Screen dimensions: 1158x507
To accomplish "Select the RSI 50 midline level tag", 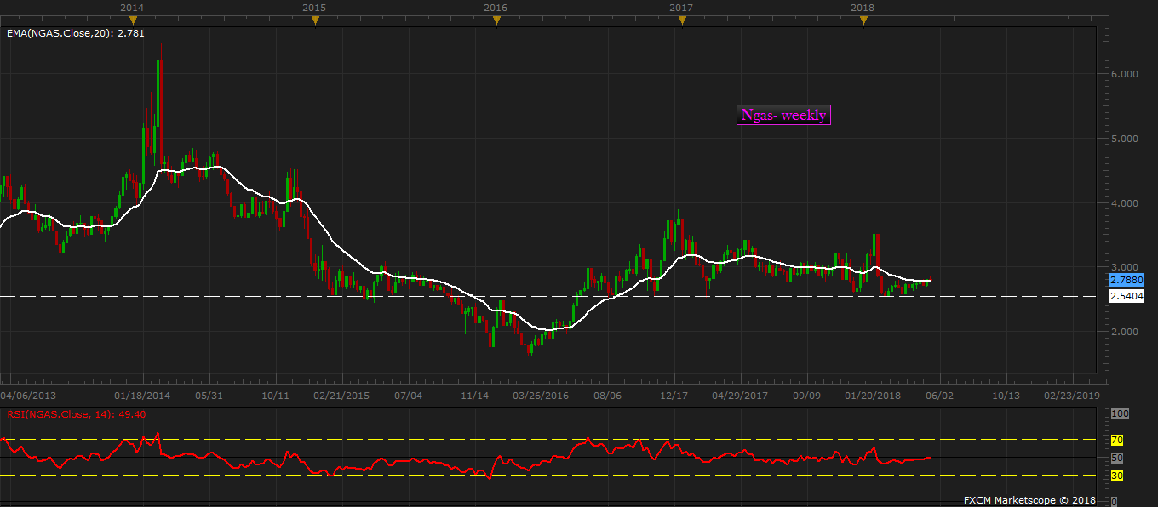I will (1117, 458).
